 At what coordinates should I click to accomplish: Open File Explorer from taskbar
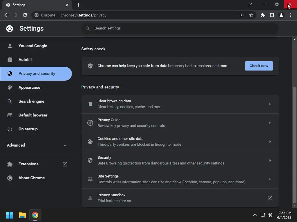pyautogui.click(x=22, y=215)
